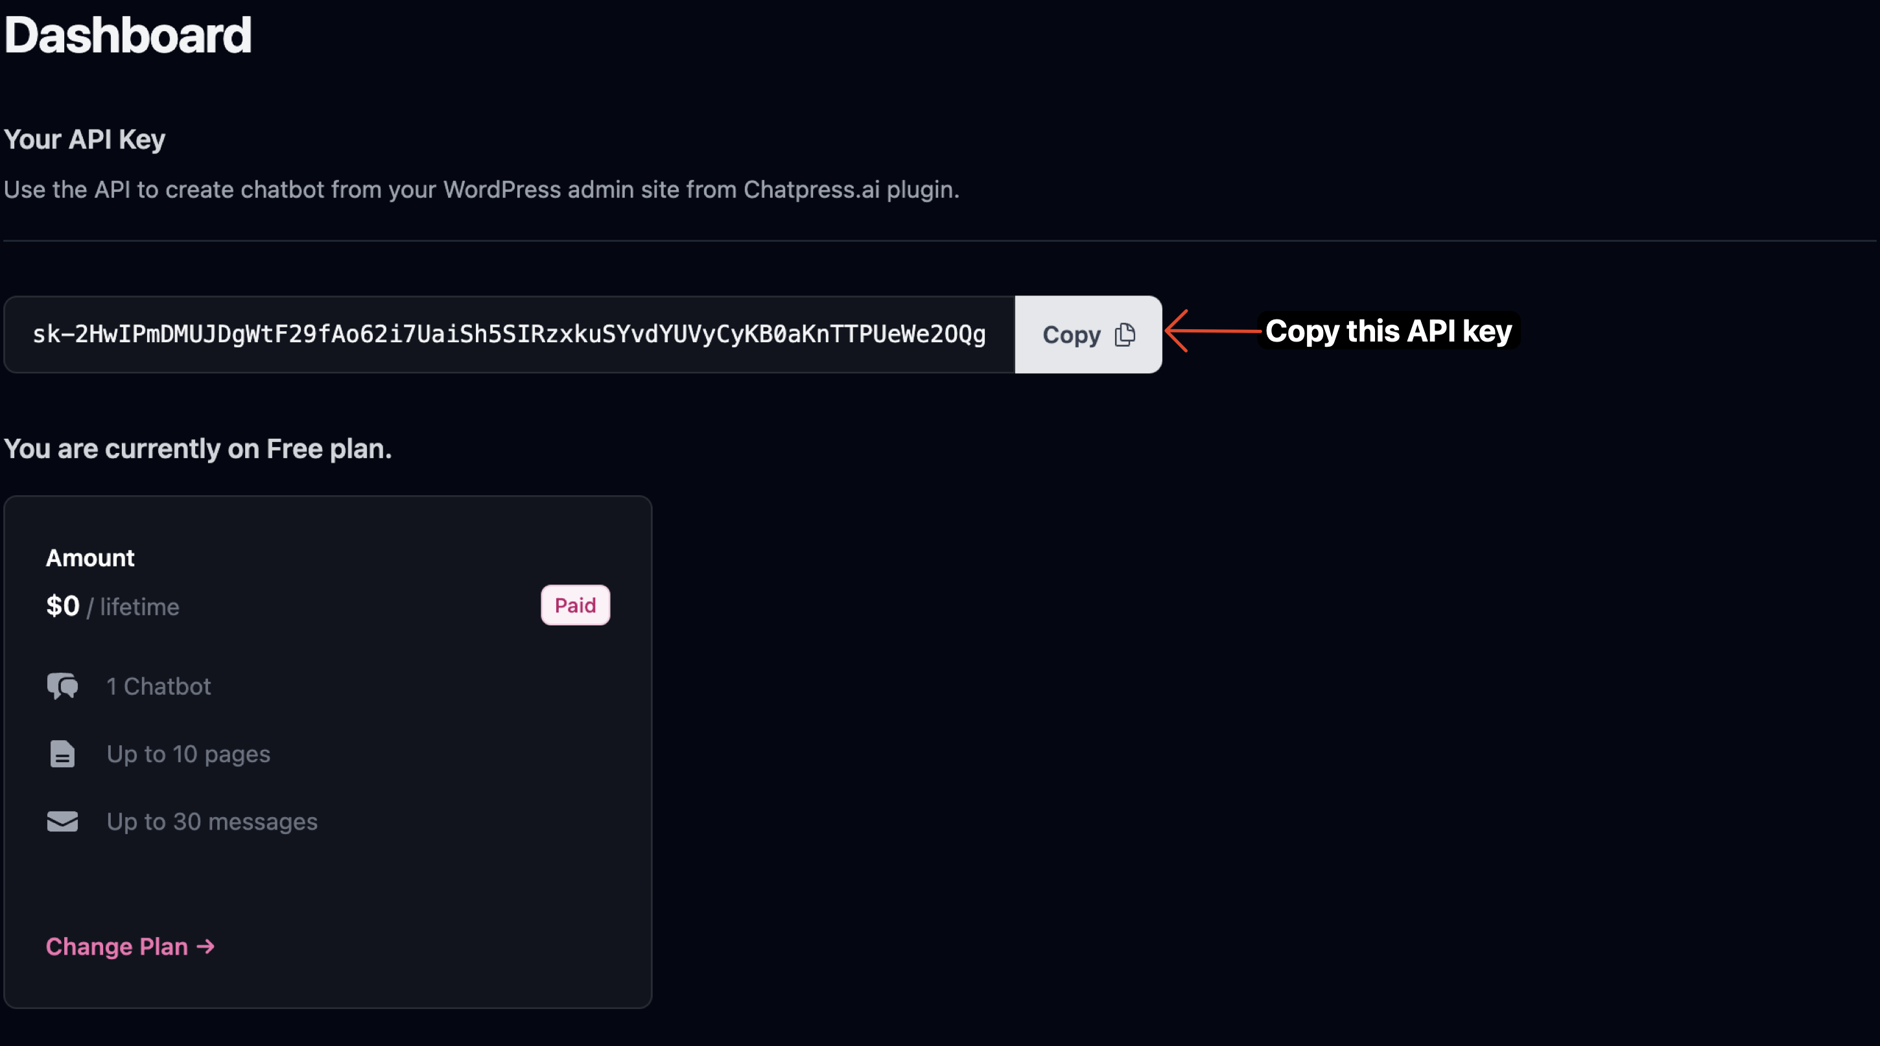
Task: Open the Dashboard heading
Action: point(128,34)
